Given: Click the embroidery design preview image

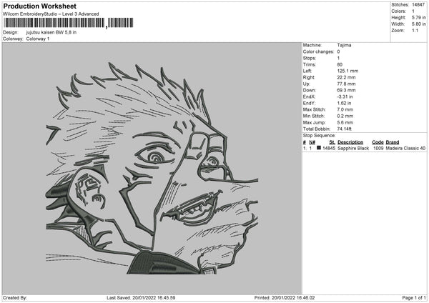Looking at the screenshot, I should tap(152, 168).
